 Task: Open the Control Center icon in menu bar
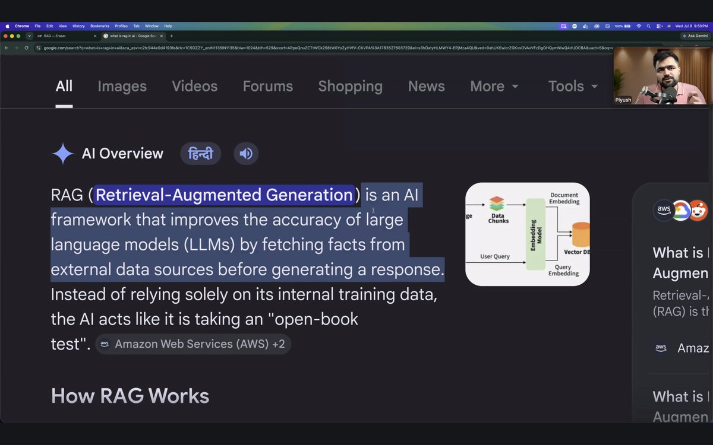[659, 26]
